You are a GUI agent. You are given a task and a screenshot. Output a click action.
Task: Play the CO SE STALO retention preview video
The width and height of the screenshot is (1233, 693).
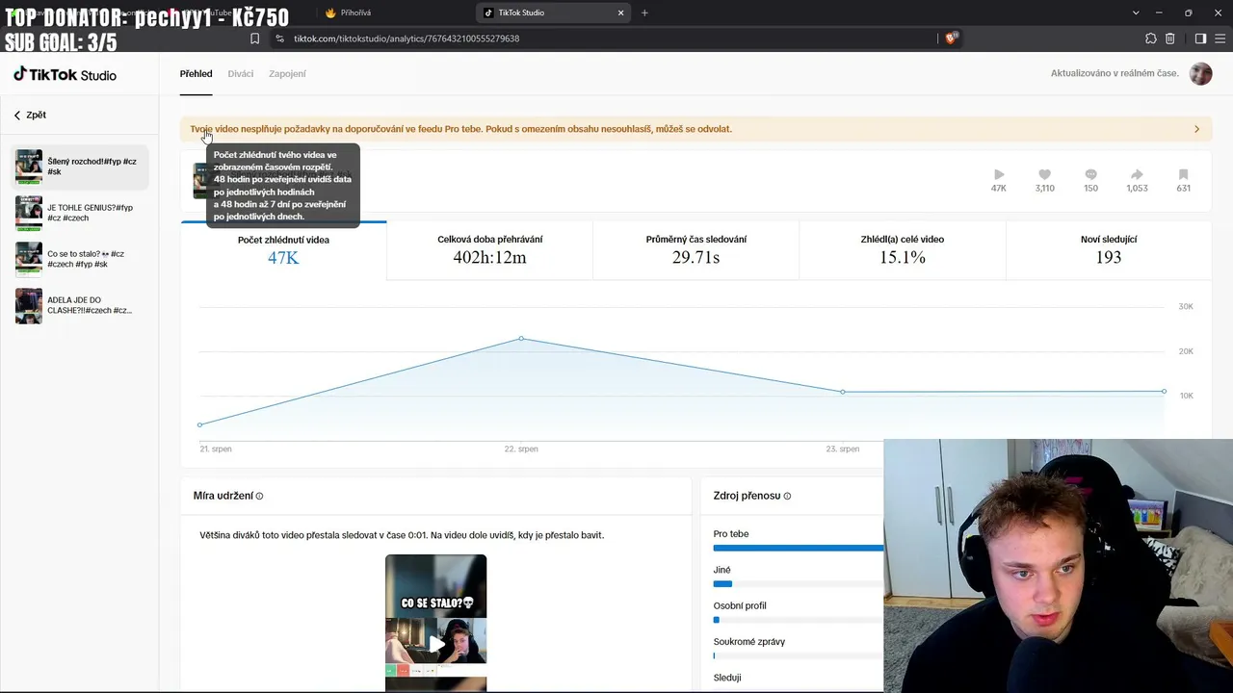[x=436, y=644]
